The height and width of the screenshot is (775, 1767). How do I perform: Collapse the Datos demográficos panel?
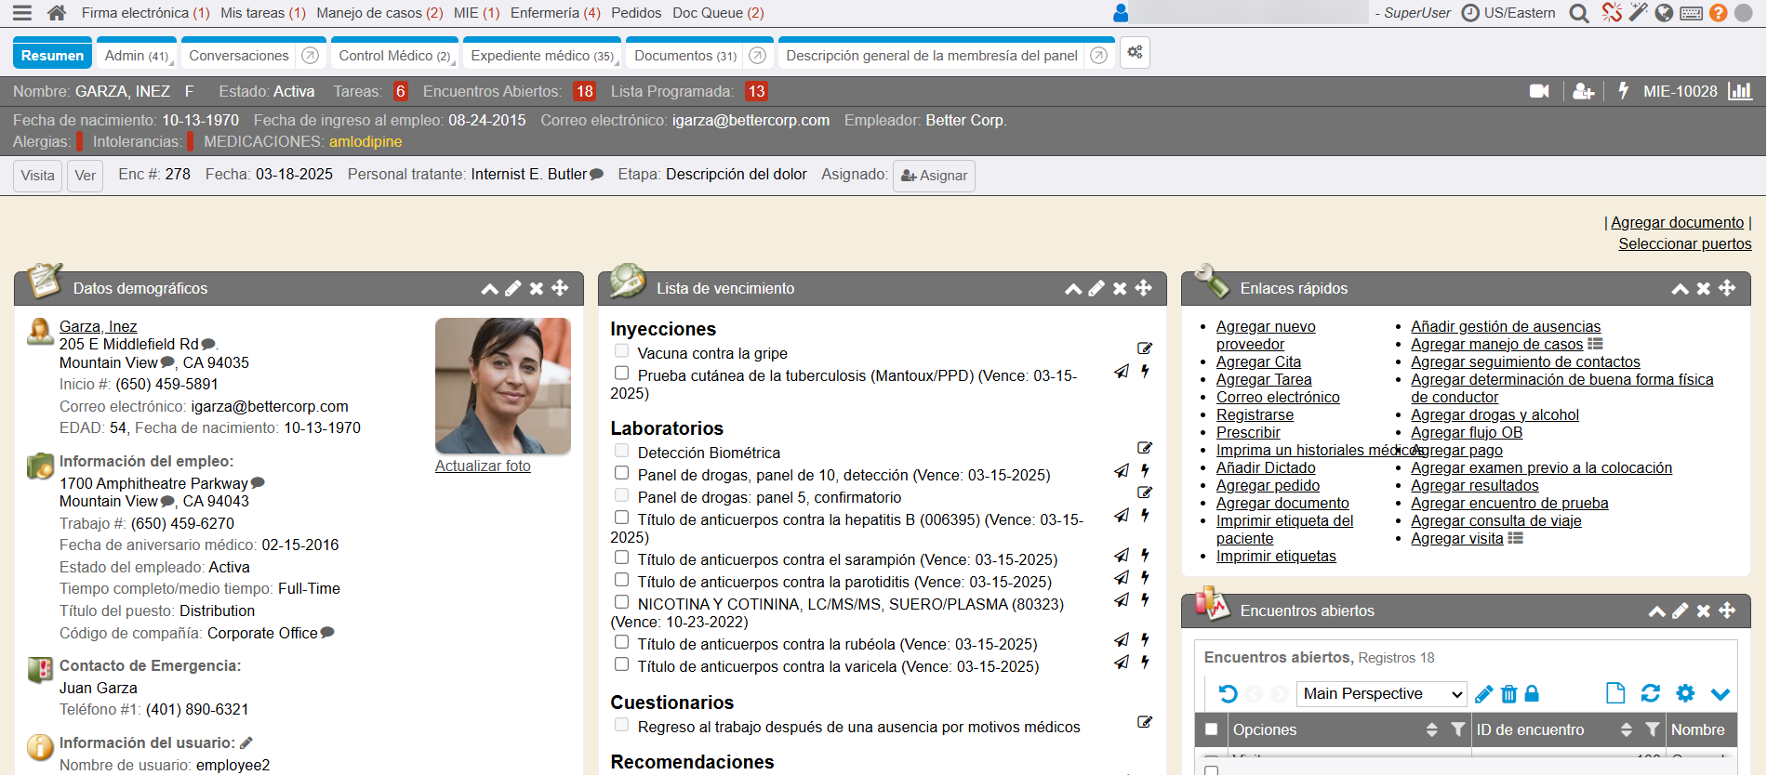click(489, 289)
